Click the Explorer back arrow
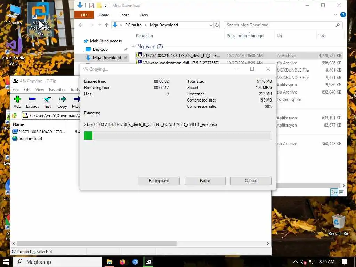 pyautogui.click(x=81, y=25)
